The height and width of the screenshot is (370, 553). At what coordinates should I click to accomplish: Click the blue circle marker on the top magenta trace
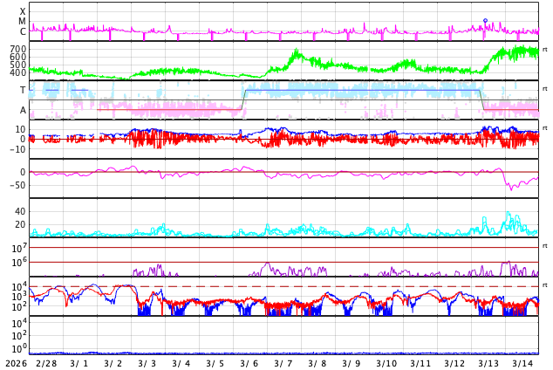click(x=486, y=21)
